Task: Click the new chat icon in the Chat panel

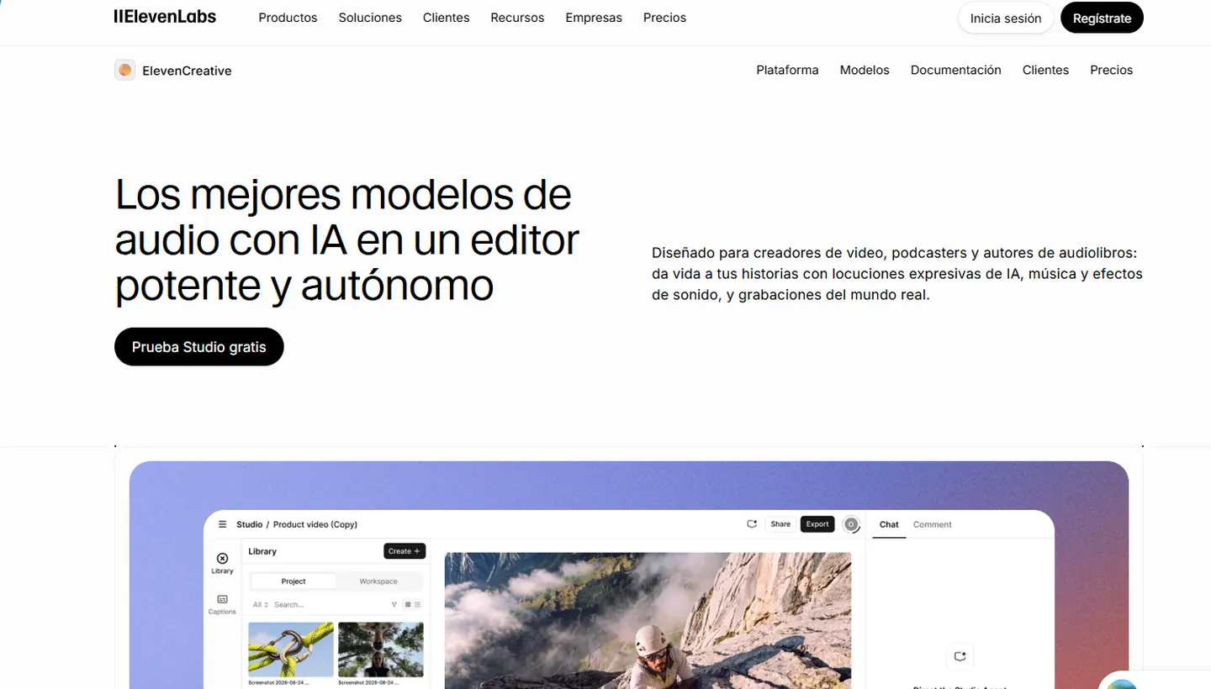Action: (x=960, y=656)
